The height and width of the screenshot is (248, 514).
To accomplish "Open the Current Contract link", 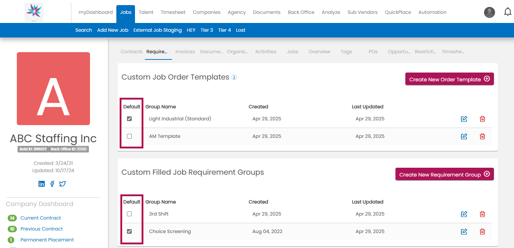I will [x=41, y=218].
